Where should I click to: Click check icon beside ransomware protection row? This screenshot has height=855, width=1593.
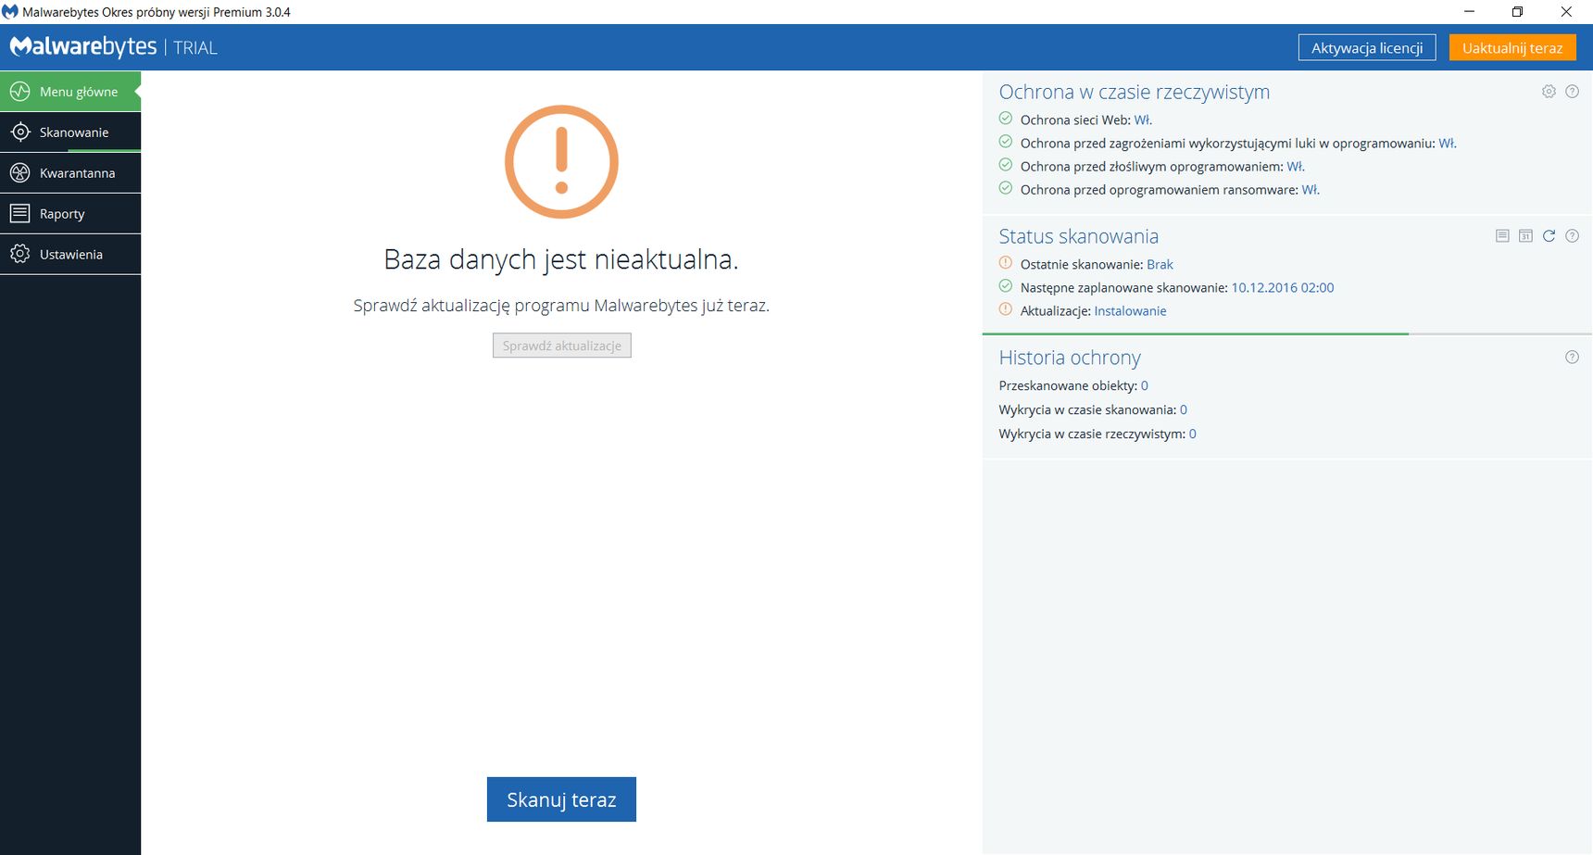pos(1006,188)
